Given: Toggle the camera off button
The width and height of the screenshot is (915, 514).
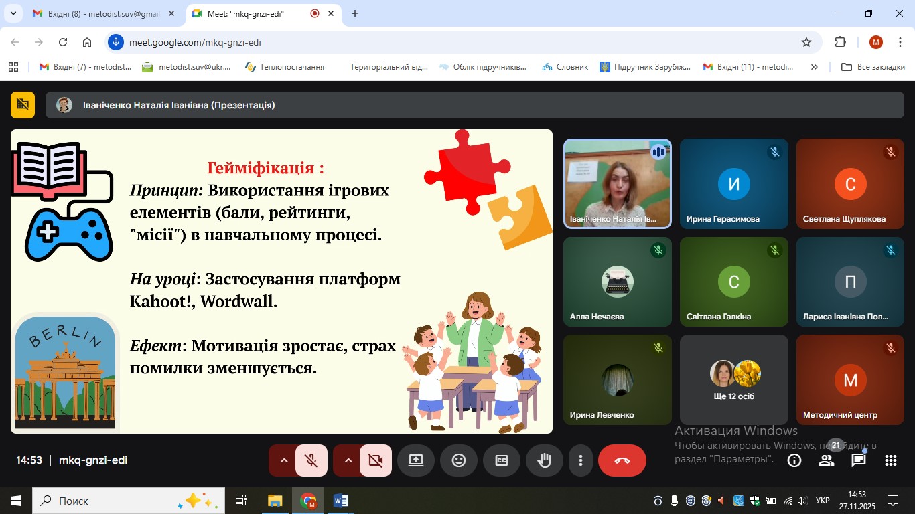Looking at the screenshot, I should [375, 460].
